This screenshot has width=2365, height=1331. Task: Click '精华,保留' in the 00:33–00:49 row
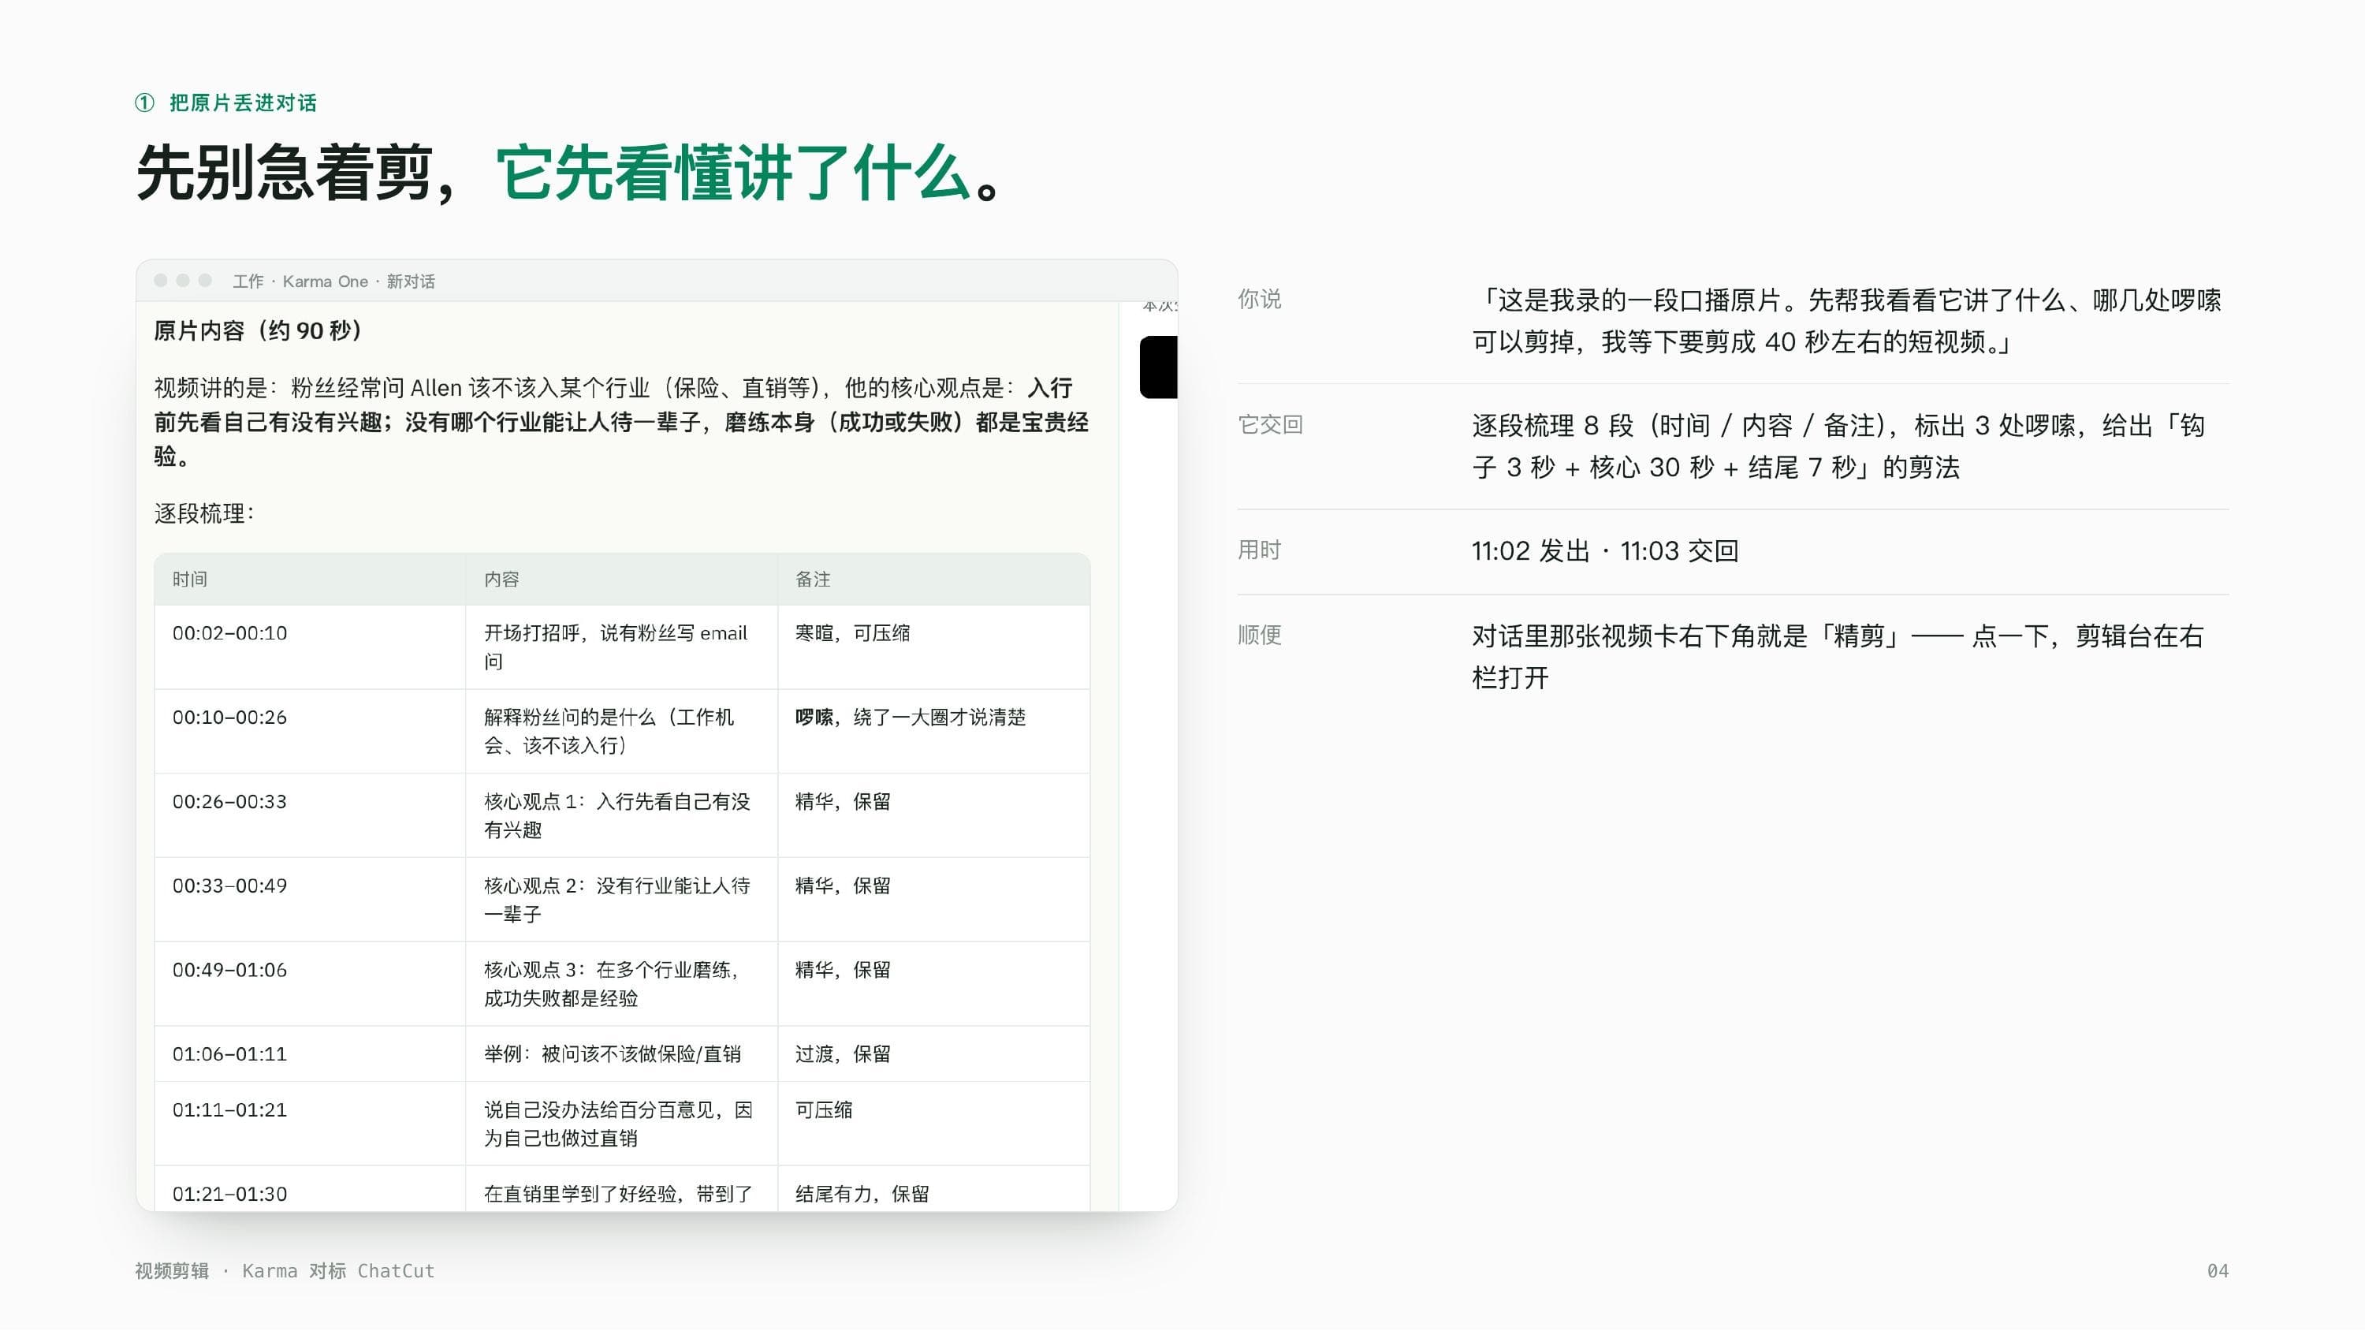[x=843, y=886]
